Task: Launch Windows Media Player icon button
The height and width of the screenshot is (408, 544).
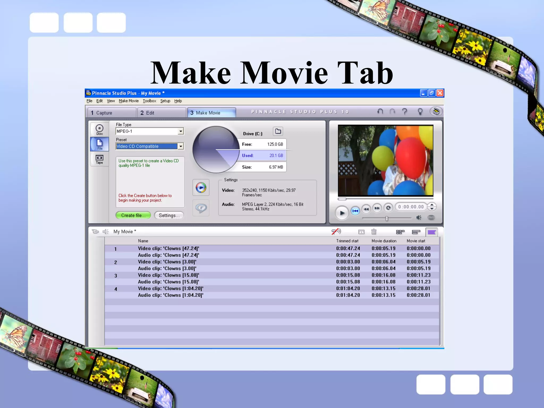Action: 201,188
